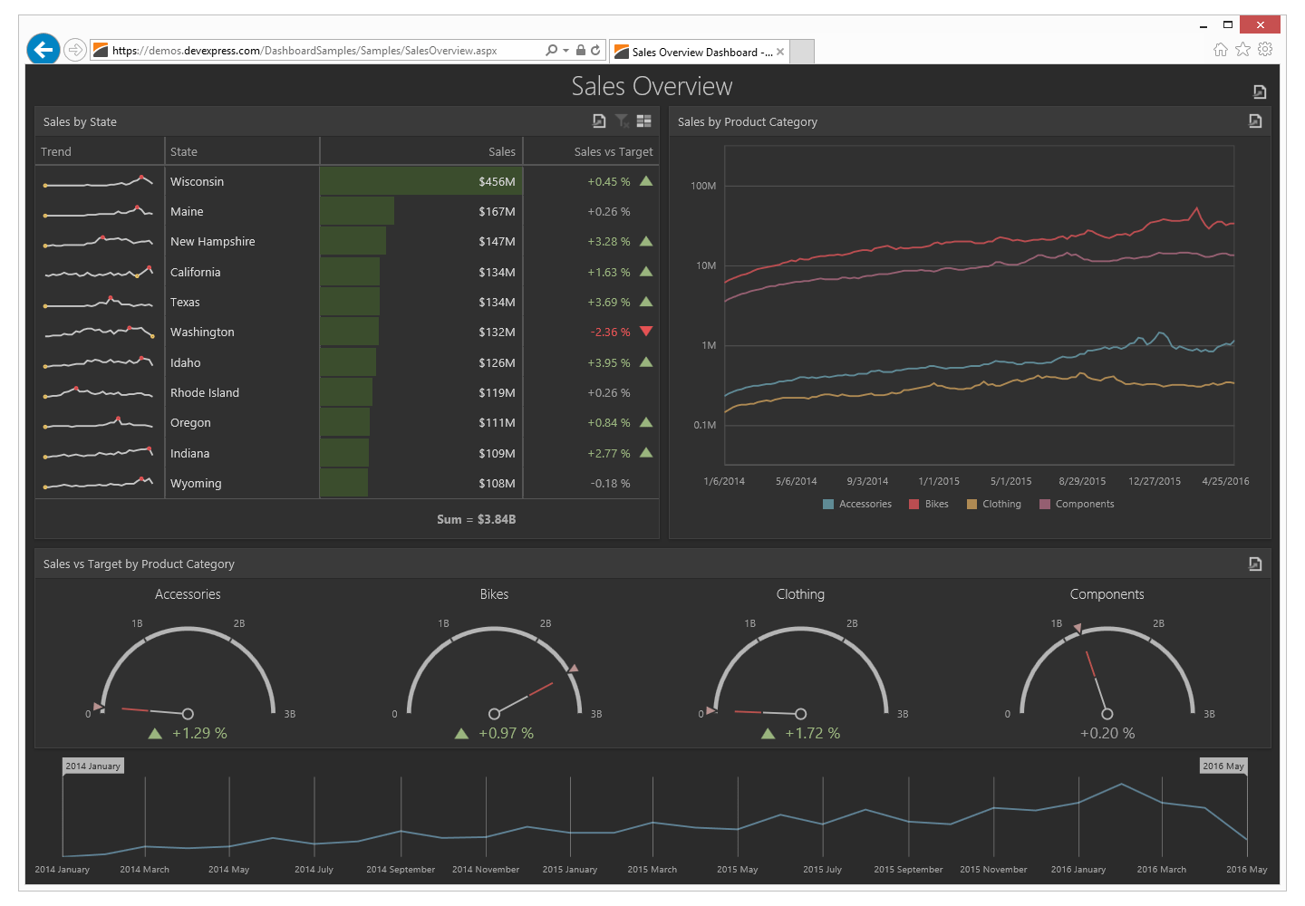Sort grid by Sales vs Target column header

(x=591, y=151)
